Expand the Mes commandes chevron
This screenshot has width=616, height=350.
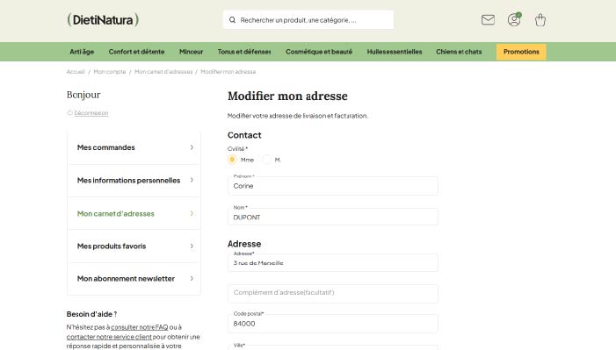point(192,147)
